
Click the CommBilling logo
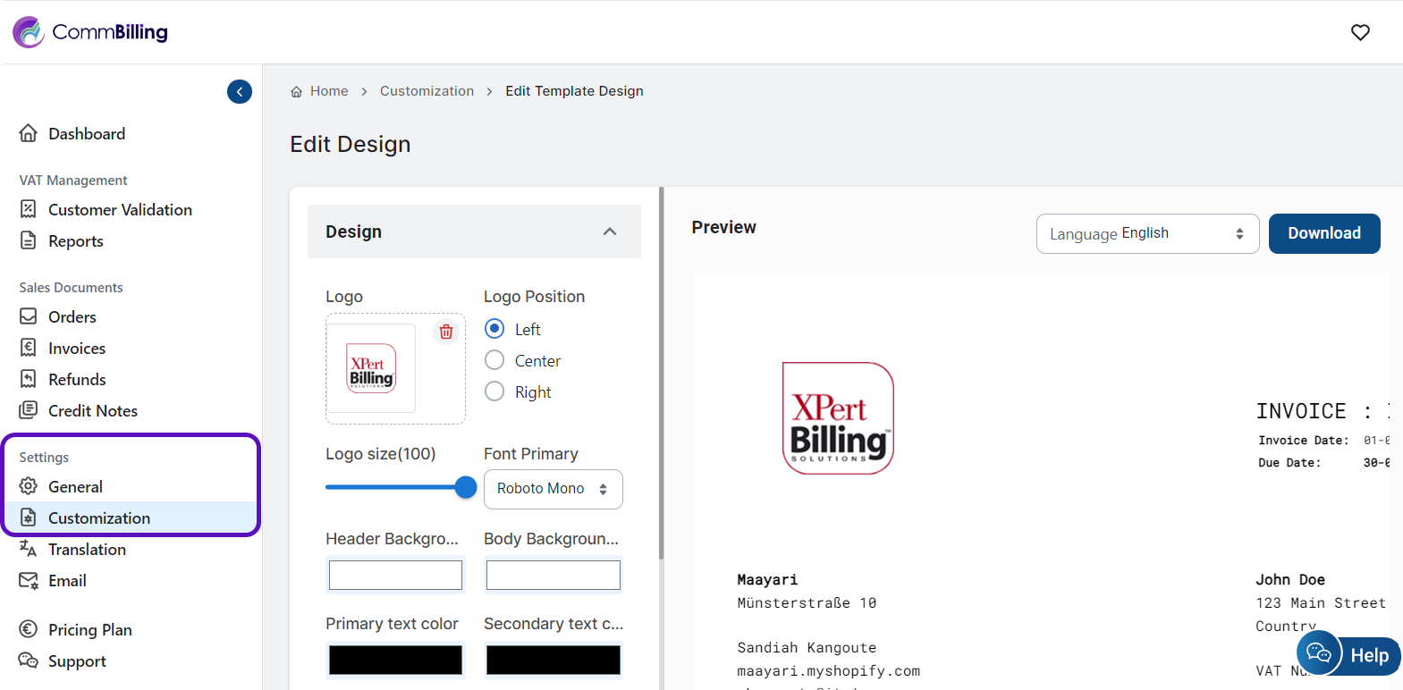[90, 32]
